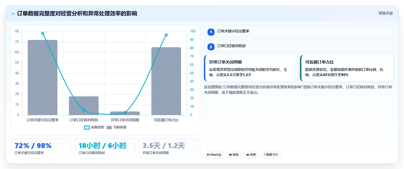Image resolution: width=404 pixels, height=169 pixels.
Task: Select numbered item 1 订单关键字段完整率
Action: pos(299,31)
